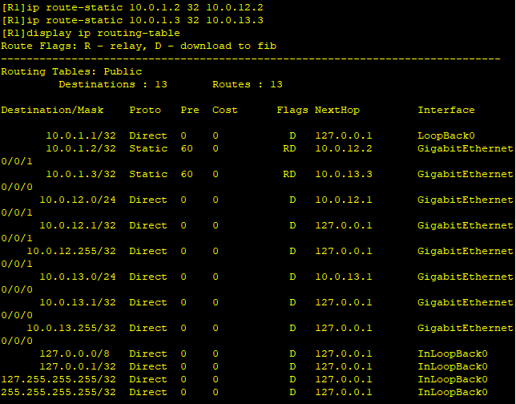Click 'InLoopBack0' in the 127.0.0.0/8 row
The height and width of the screenshot is (404, 516).
[x=453, y=354]
